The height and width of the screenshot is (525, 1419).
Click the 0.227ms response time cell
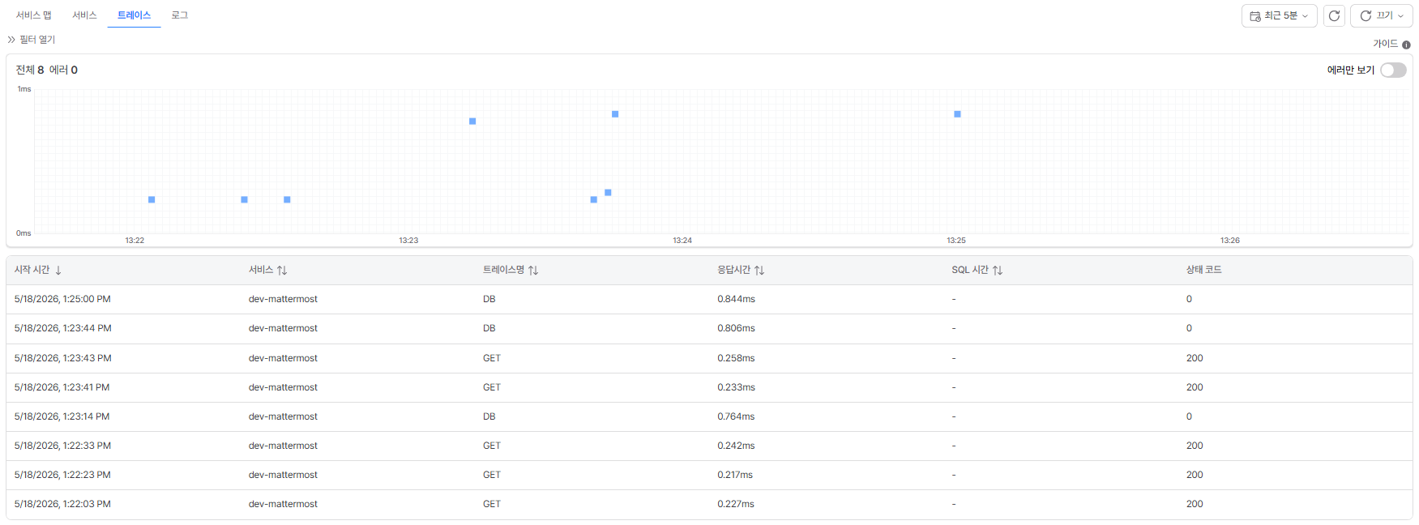click(x=736, y=504)
